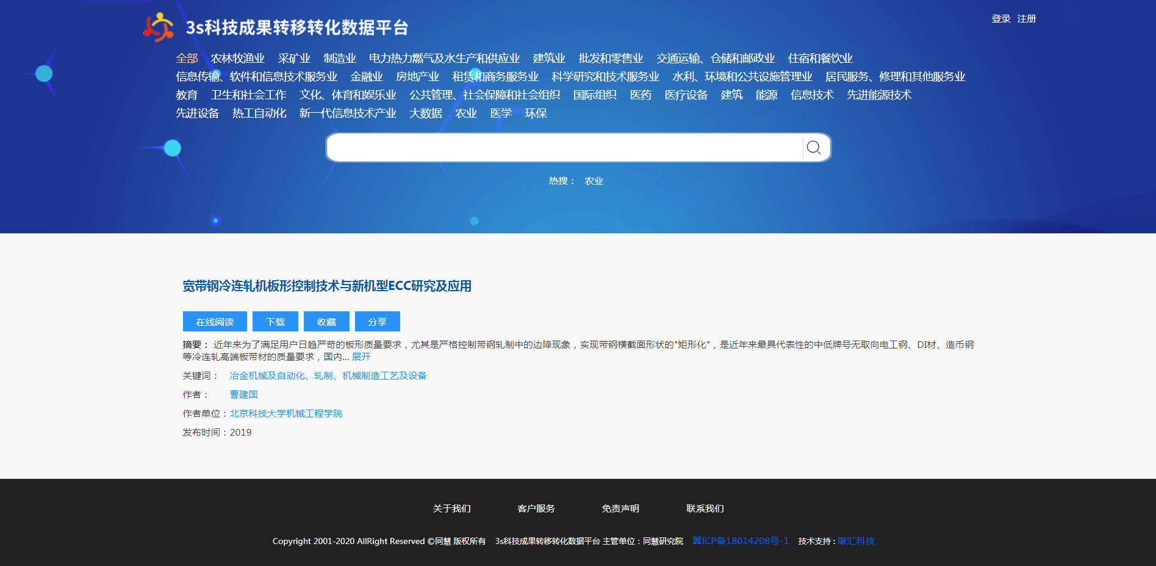1156x566 pixels.
Task: Click the 绿汇科技 tech support link
Action: point(856,541)
